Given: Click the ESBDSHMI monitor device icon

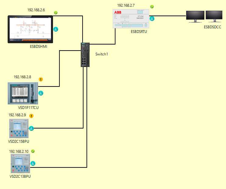Looking at the screenshot, I should (30, 28).
